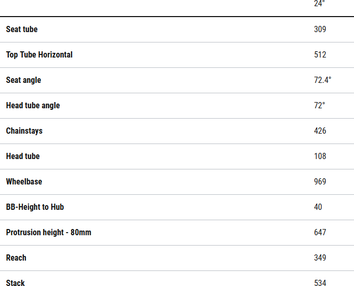This screenshot has height=286, width=354.
Task: Click the Top Tube Horizontal value 512
Action: (x=320, y=55)
